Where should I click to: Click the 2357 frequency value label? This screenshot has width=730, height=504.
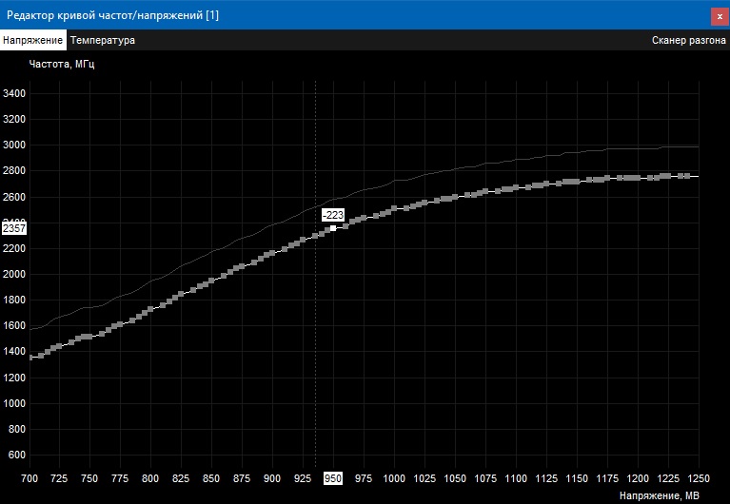click(14, 228)
